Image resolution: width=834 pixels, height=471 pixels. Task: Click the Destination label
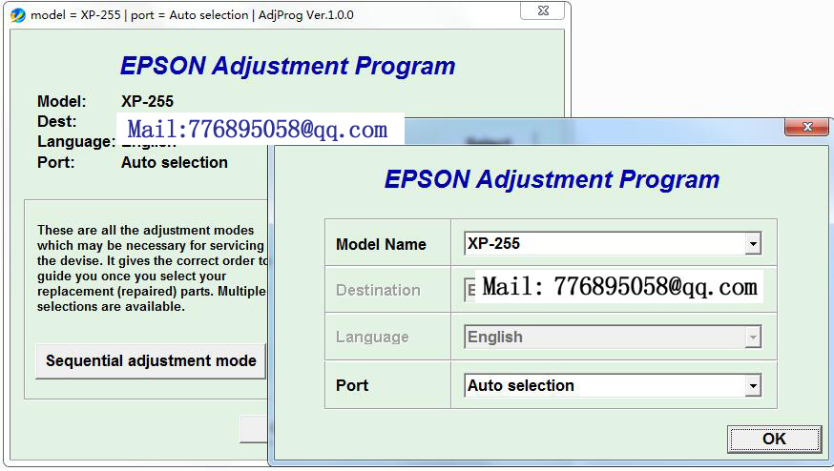378,290
